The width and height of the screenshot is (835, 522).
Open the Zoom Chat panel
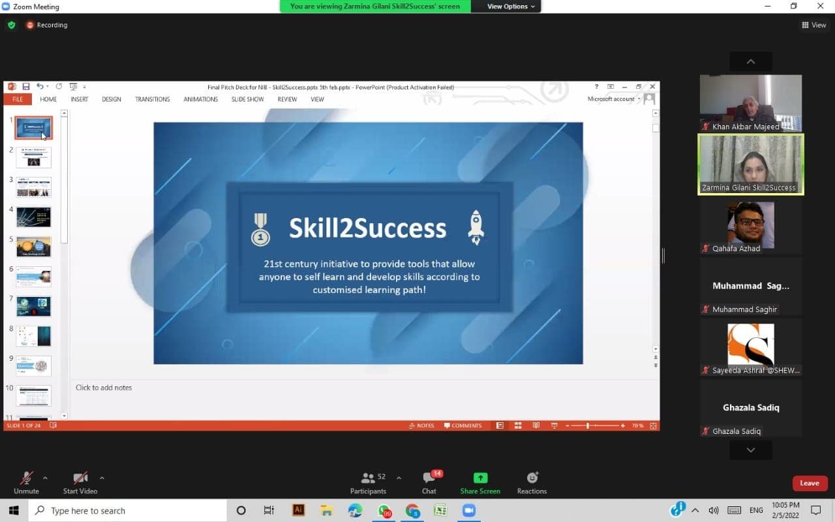pyautogui.click(x=429, y=483)
